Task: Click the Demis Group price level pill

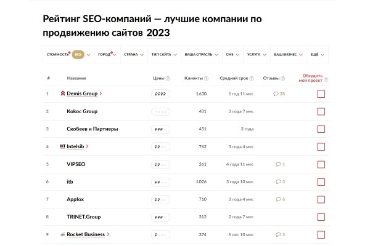Action: (x=160, y=94)
